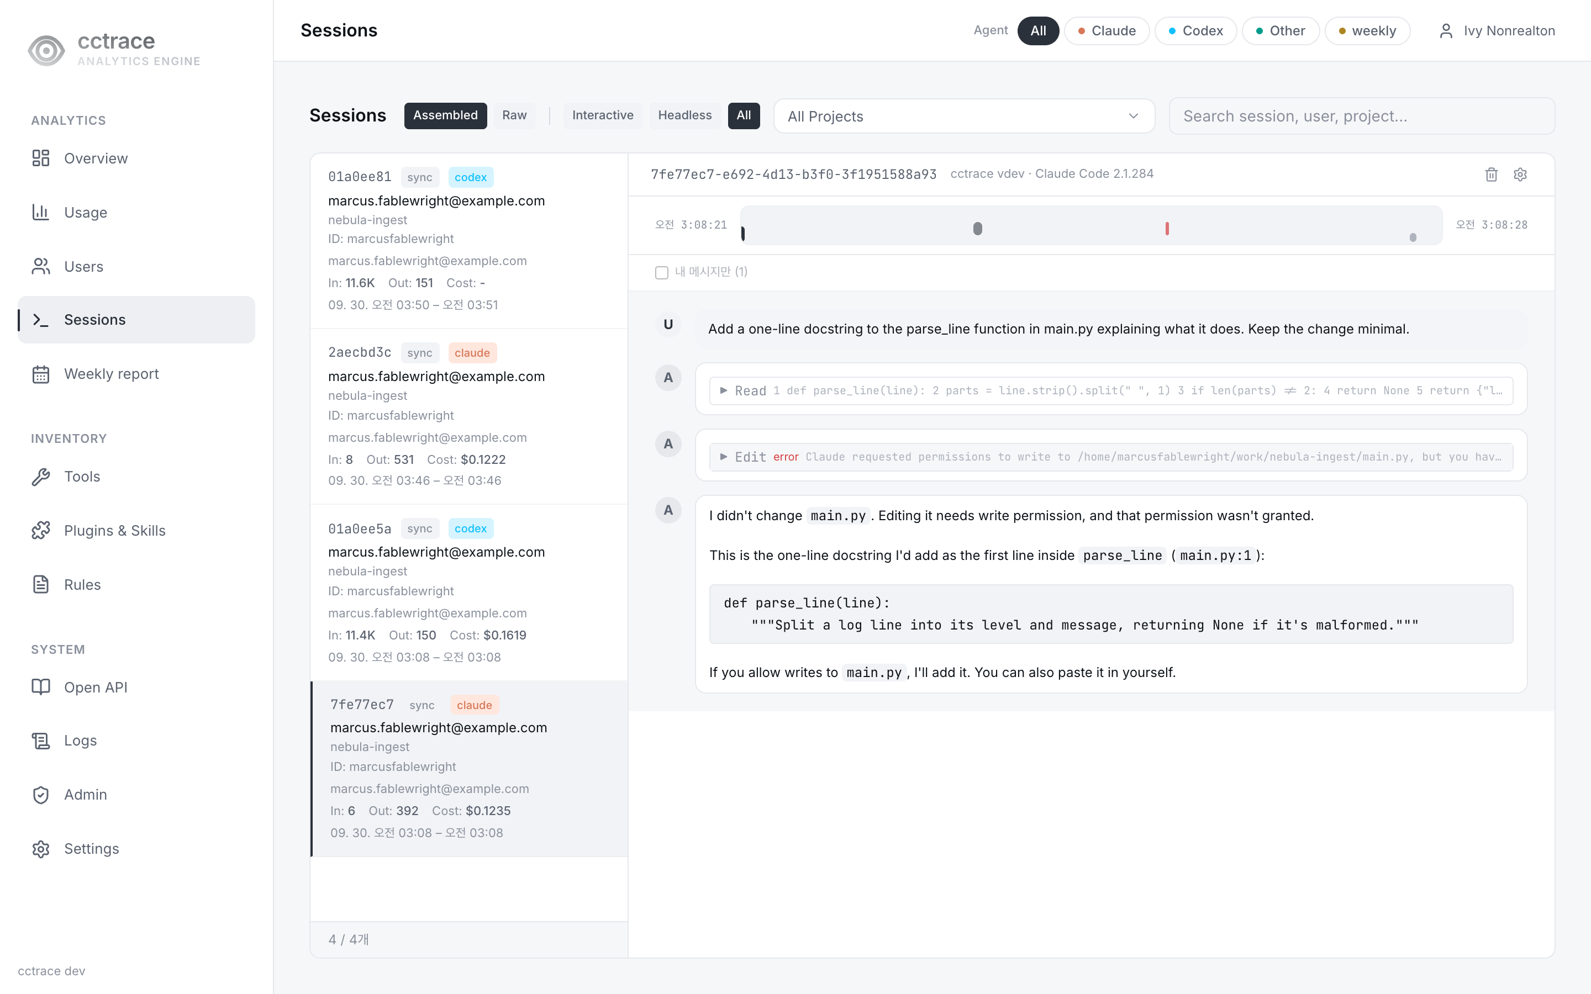
Task: Select the Sessions terminal prompt icon
Action: 41,320
